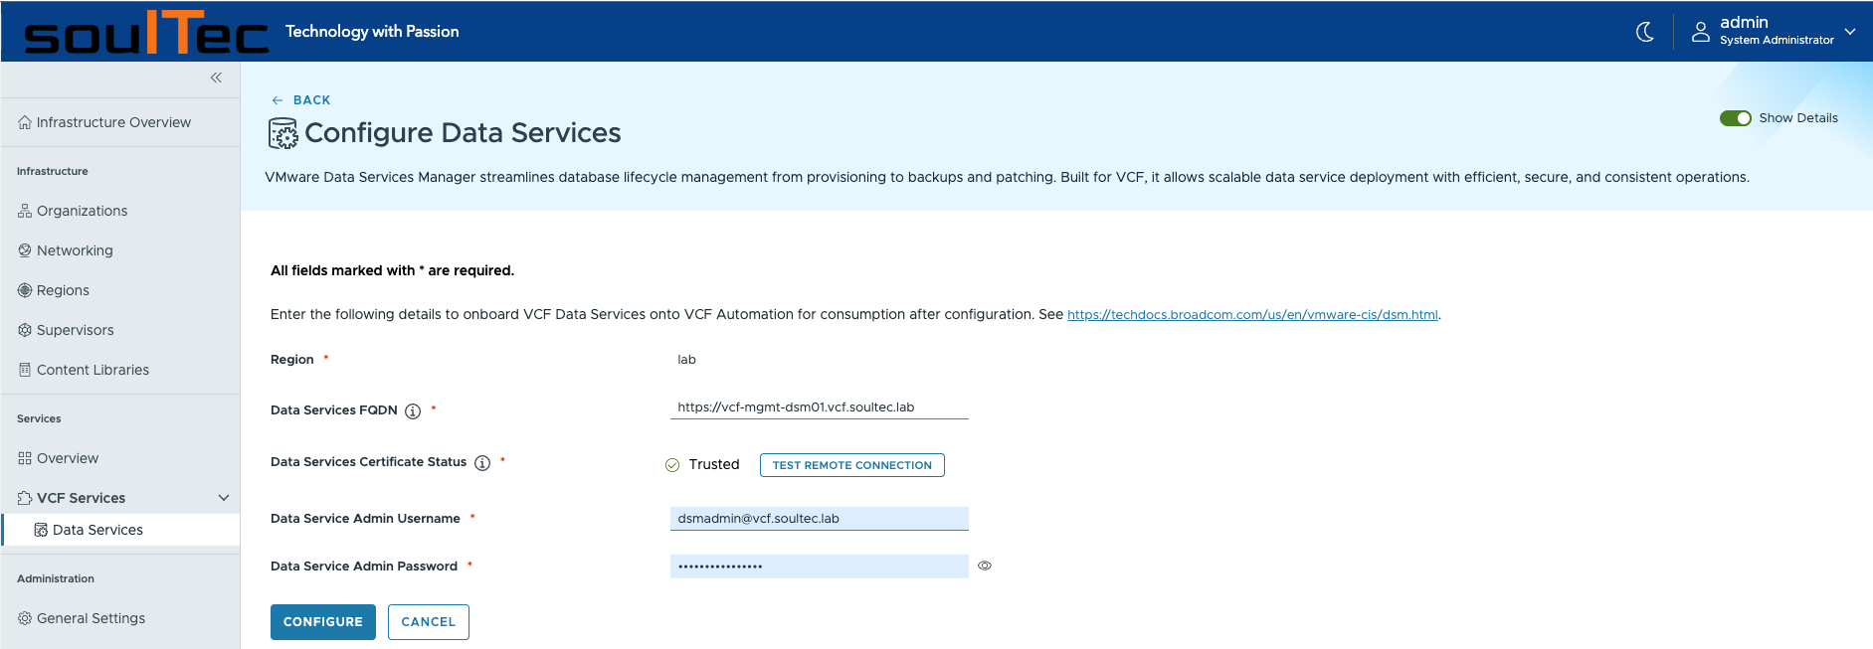The height and width of the screenshot is (649, 1873).
Task: Reveal the admin password with eye icon
Action: [985, 566]
